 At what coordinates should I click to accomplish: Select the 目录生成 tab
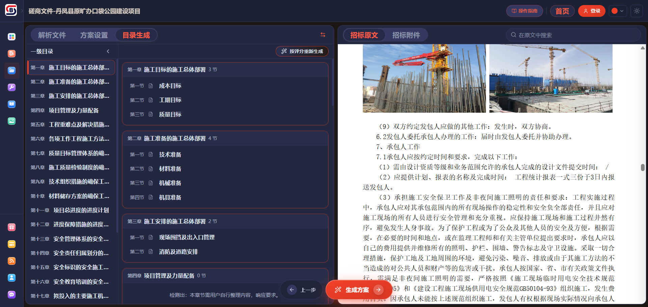[136, 35]
